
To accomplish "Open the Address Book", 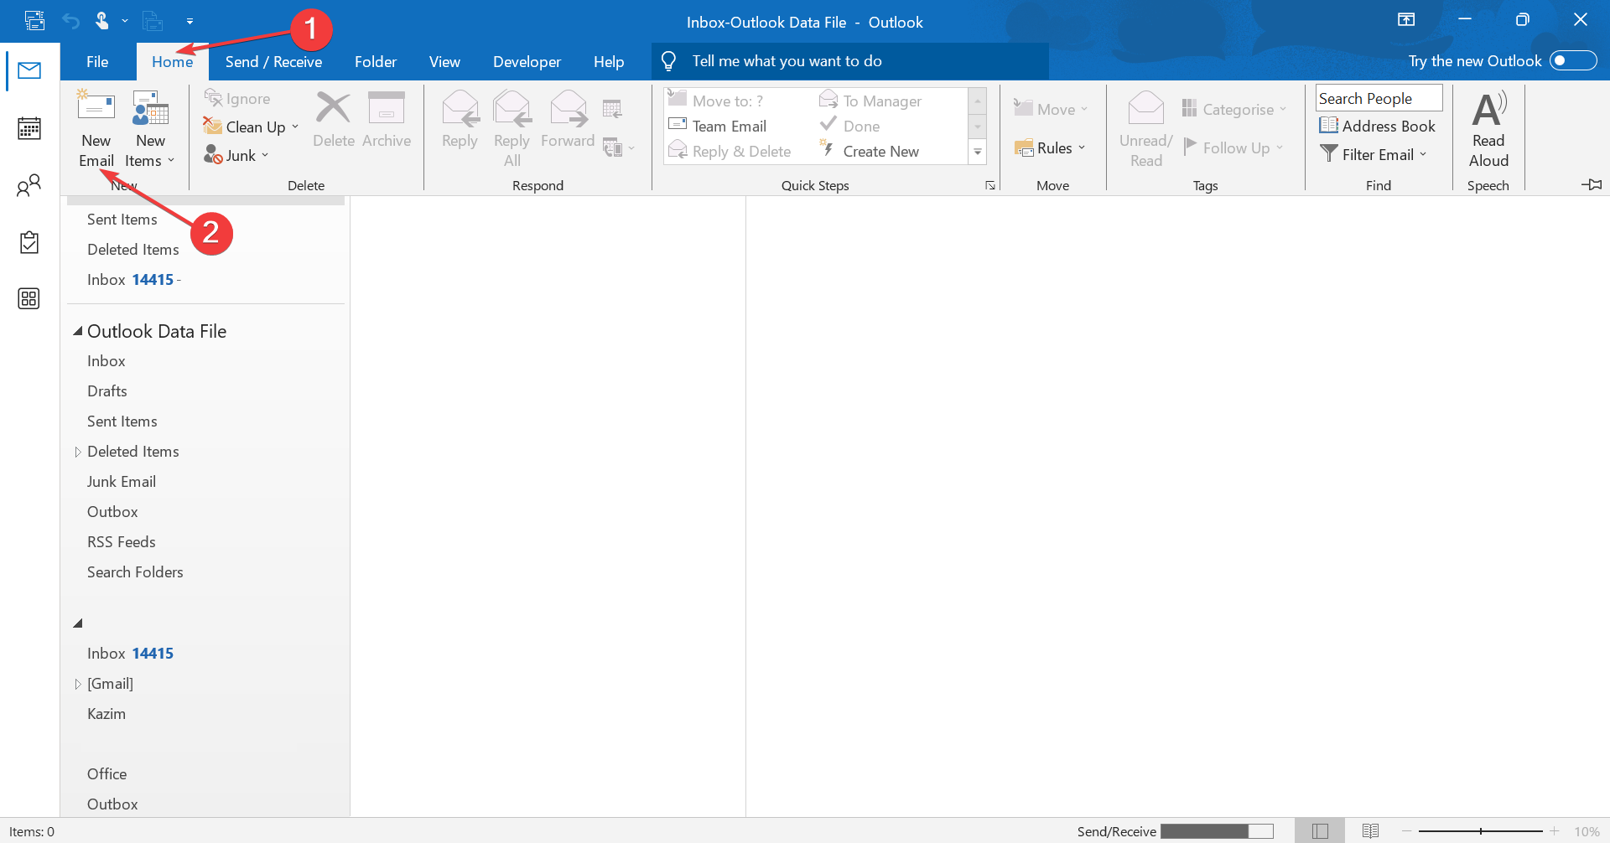I will click(1377, 126).
